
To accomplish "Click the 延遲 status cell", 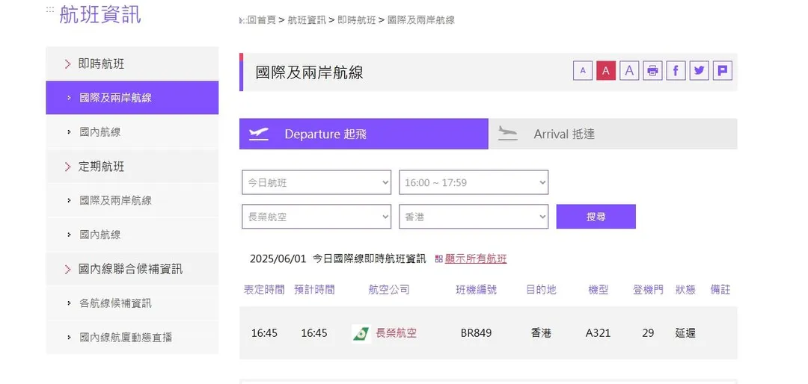I will pos(685,333).
